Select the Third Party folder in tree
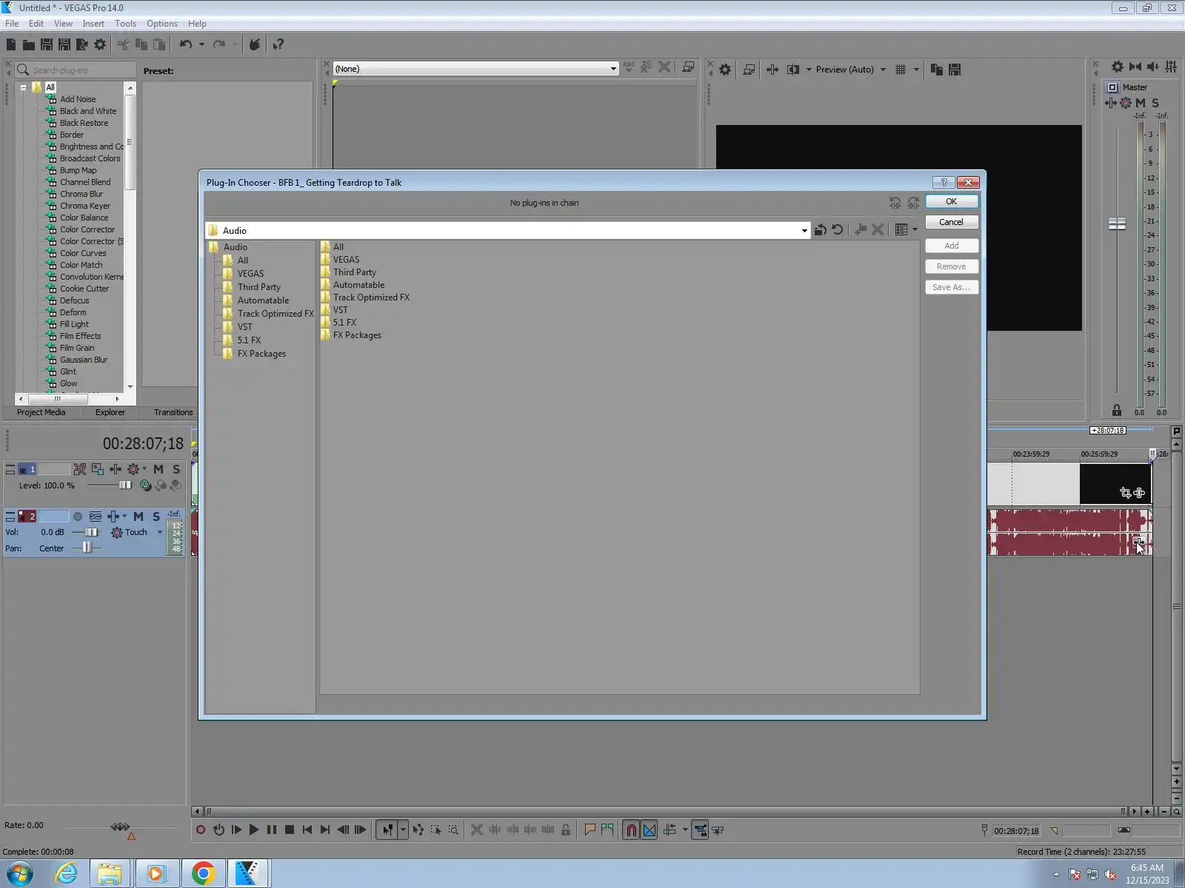Viewport: 1185px width, 888px height. pyautogui.click(x=259, y=287)
